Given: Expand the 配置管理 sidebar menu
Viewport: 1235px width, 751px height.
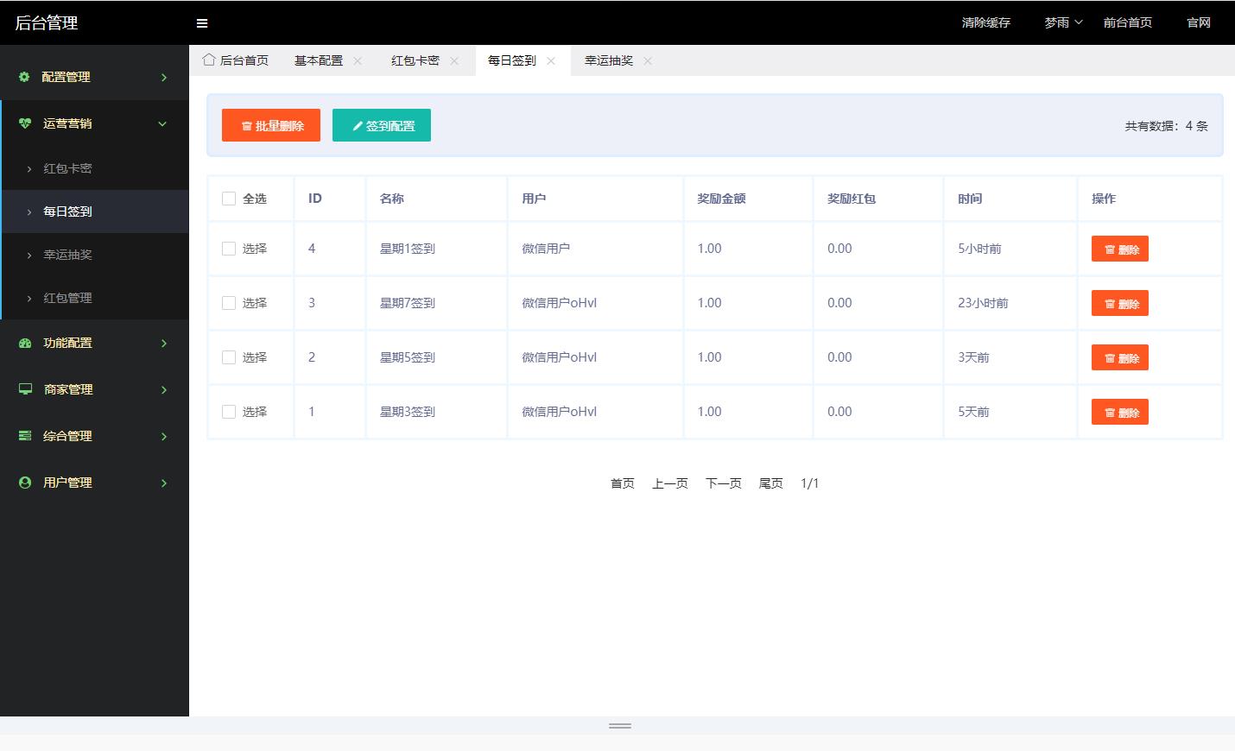Looking at the screenshot, I should 94,77.
